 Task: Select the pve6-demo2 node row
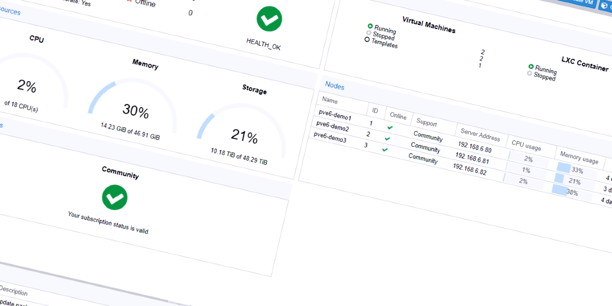point(333,127)
